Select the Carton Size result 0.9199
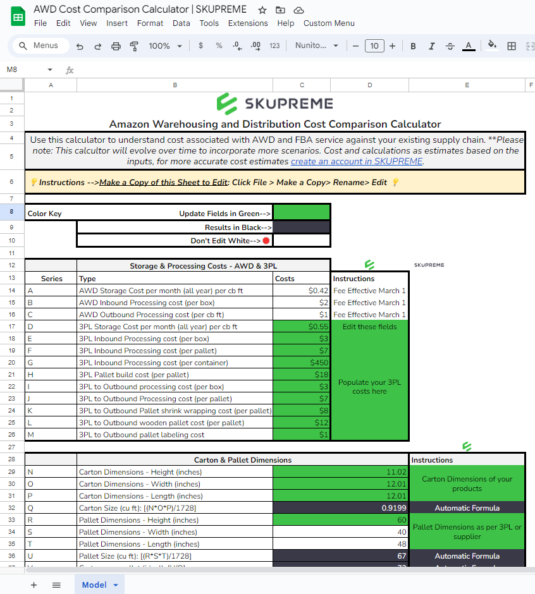This screenshot has width=535, height=594. coord(341,508)
